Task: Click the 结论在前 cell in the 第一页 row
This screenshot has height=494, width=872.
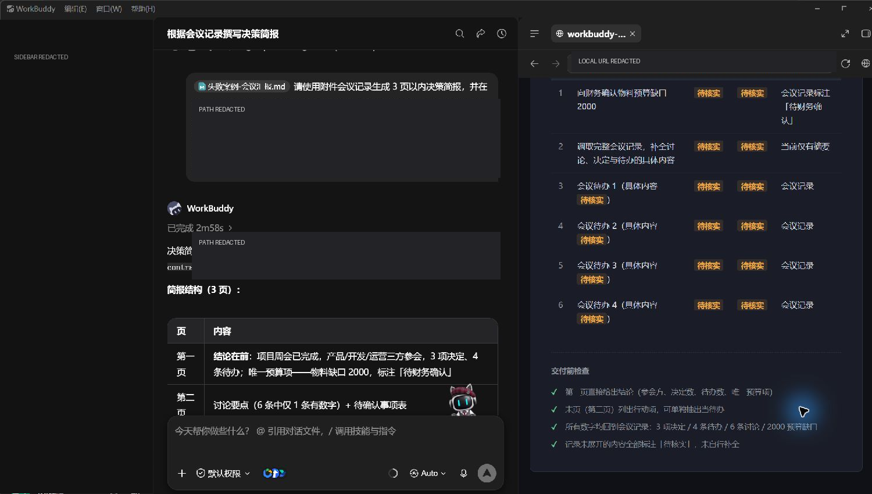Action: tap(351, 364)
